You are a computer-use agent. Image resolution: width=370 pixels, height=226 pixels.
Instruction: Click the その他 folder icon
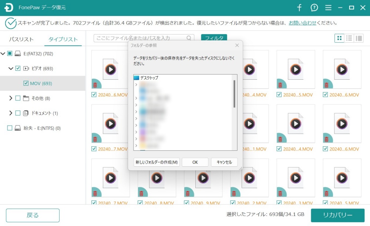pos(26,98)
